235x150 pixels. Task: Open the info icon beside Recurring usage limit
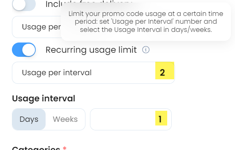click(x=146, y=49)
